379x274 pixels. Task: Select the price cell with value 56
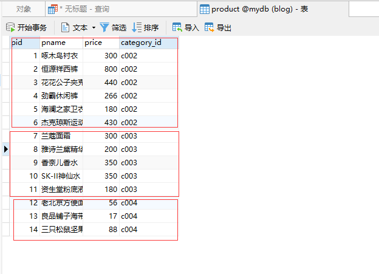coord(101,202)
